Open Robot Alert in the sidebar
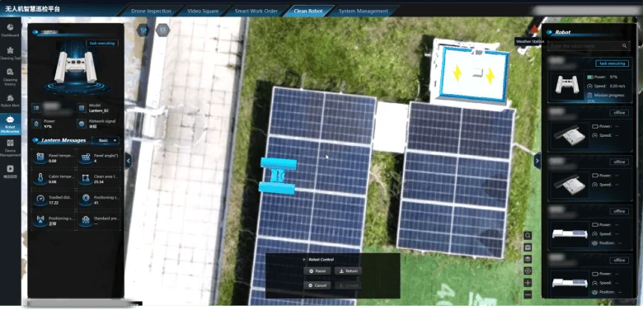643x310 pixels. (10, 100)
